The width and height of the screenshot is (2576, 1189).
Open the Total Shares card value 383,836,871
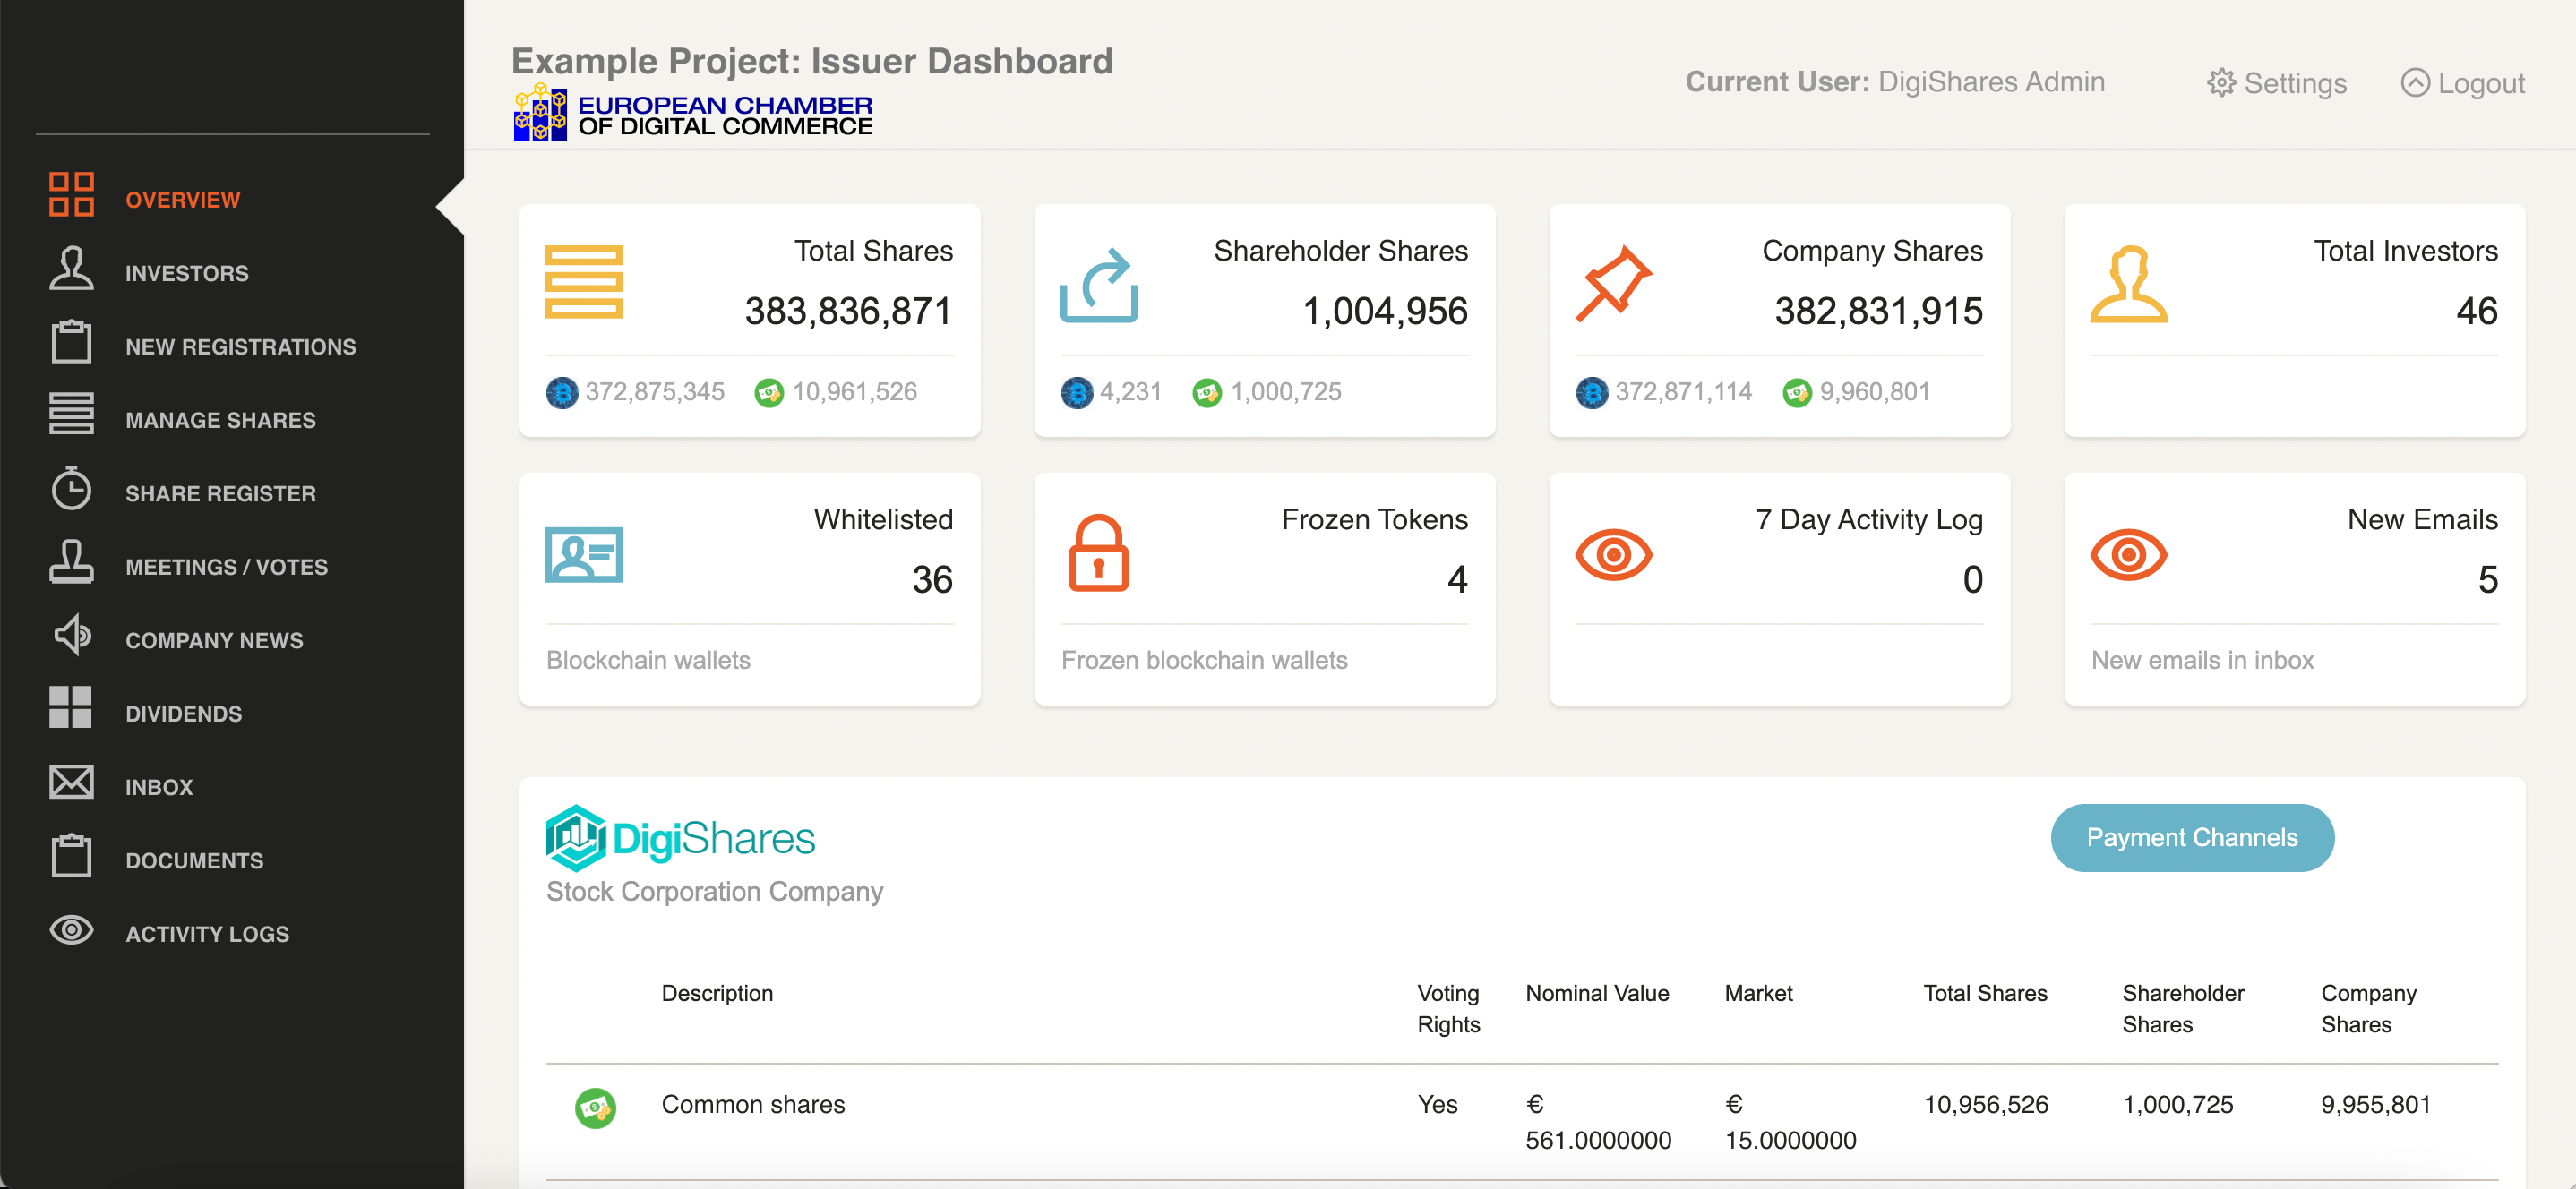pyautogui.click(x=848, y=311)
